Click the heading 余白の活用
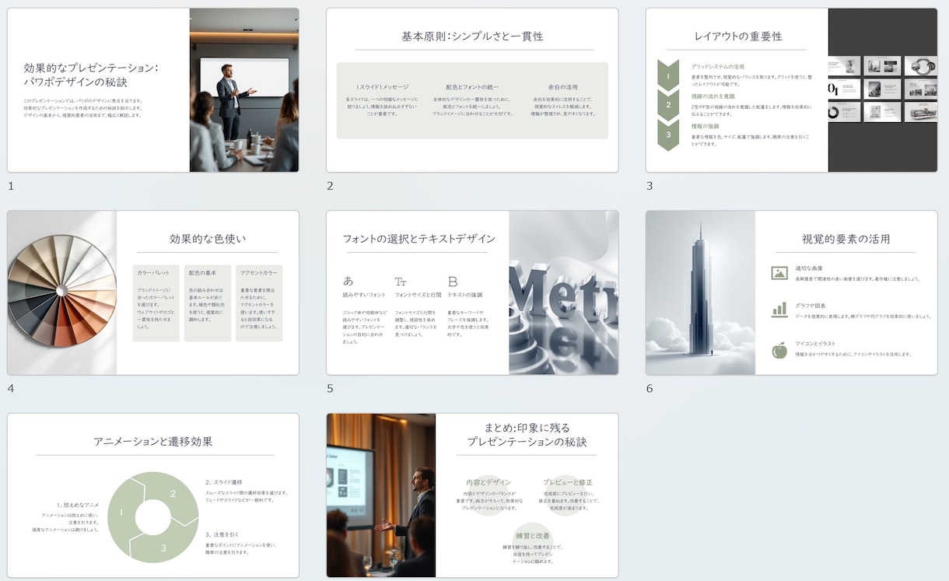 562,87
